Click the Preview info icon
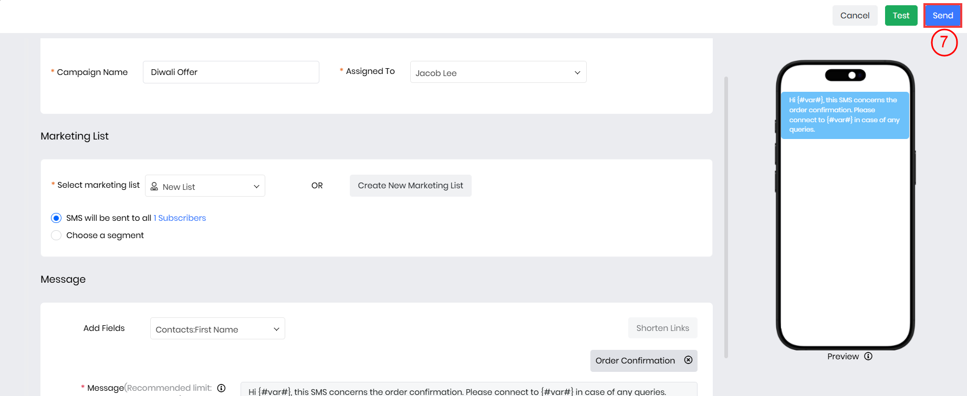Image resolution: width=967 pixels, height=396 pixels. (x=868, y=357)
